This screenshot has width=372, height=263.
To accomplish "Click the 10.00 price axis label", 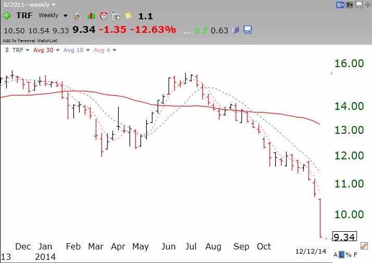I will click(x=349, y=215).
